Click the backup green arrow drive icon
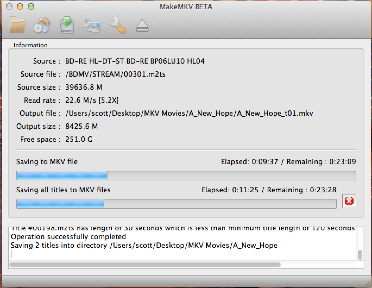The image size is (372, 288). point(67,25)
